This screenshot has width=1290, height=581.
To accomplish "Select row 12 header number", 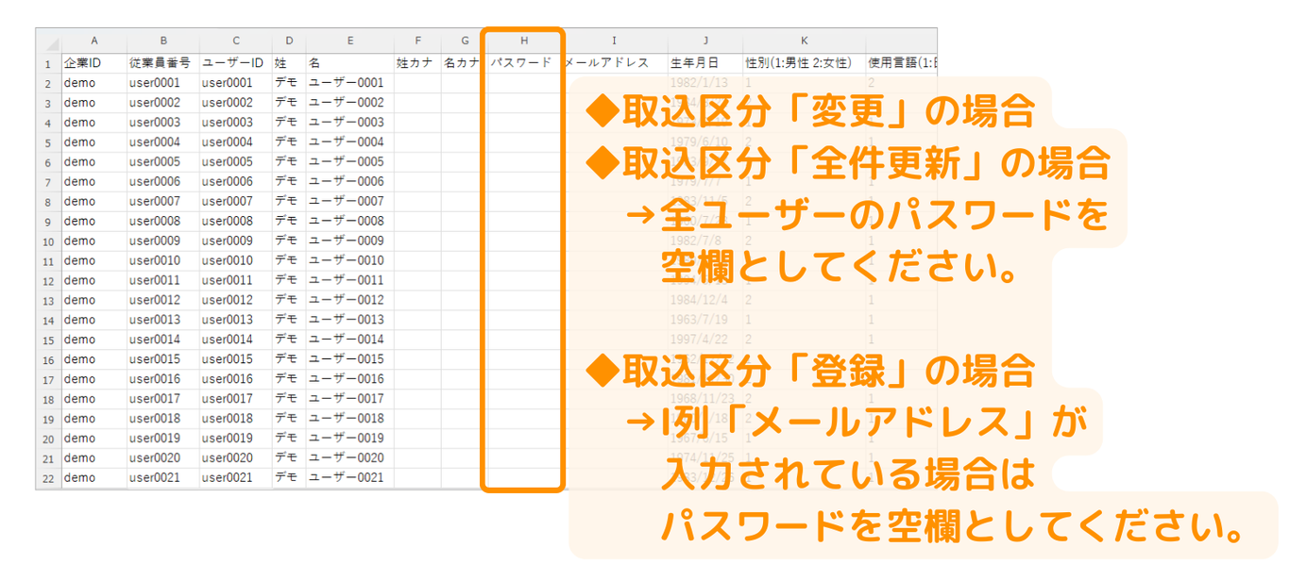I will [x=48, y=281].
